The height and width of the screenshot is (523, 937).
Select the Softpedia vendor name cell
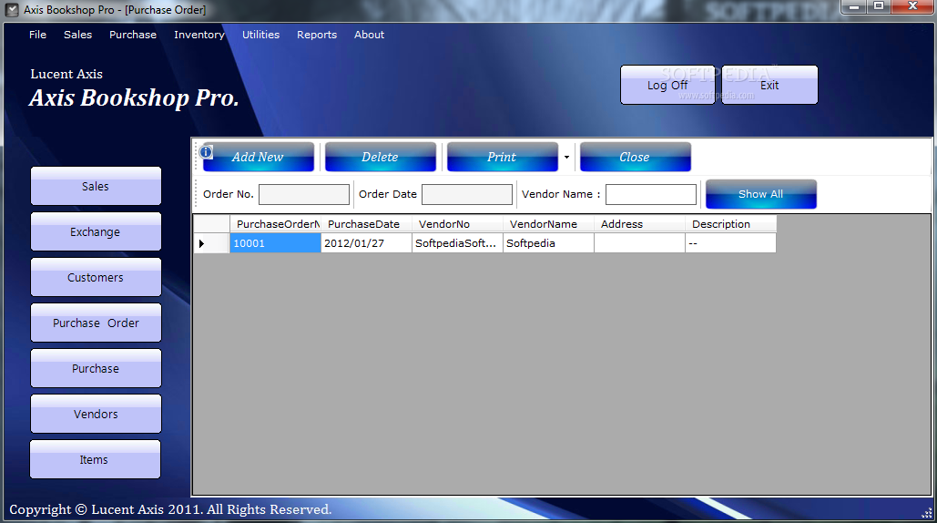pyautogui.click(x=548, y=243)
